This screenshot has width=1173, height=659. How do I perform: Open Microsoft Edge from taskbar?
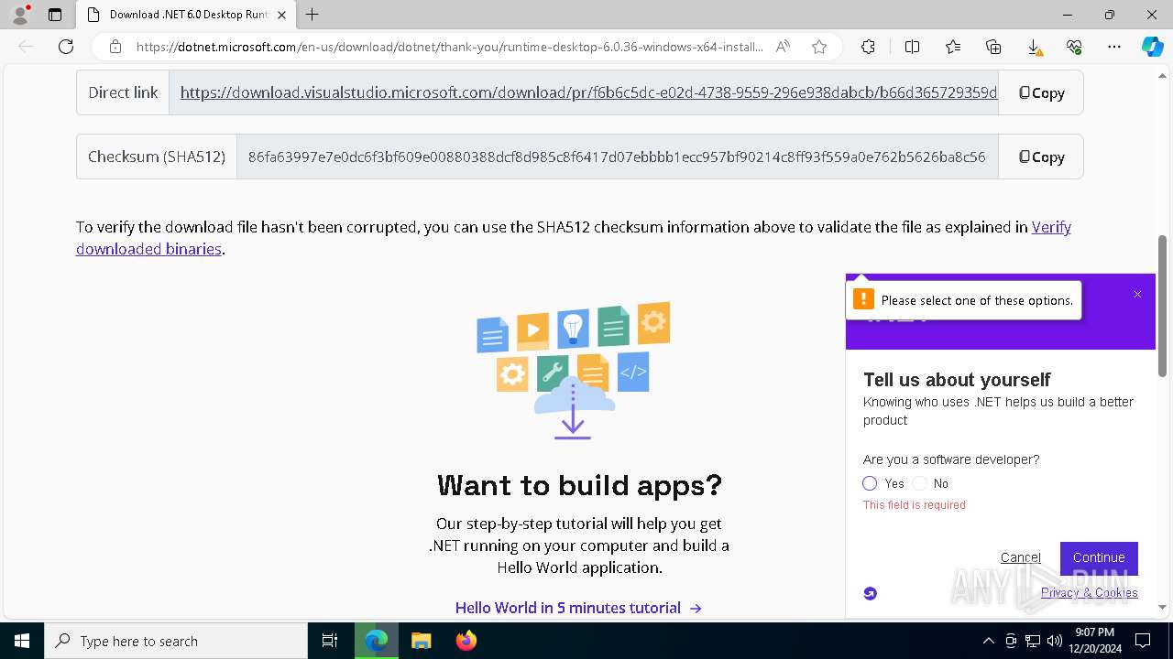(x=377, y=641)
